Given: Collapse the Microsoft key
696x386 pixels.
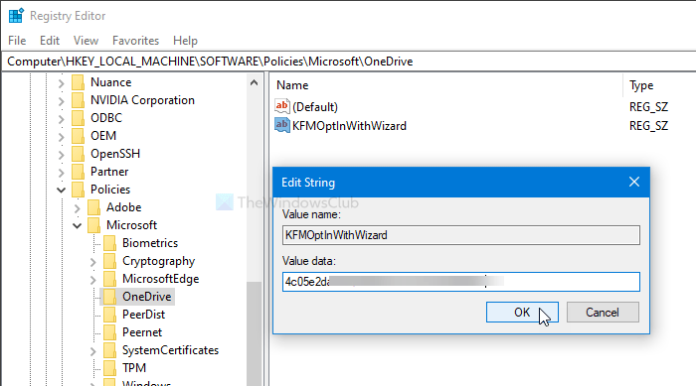Looking at the screenshot, I should 78,225.
